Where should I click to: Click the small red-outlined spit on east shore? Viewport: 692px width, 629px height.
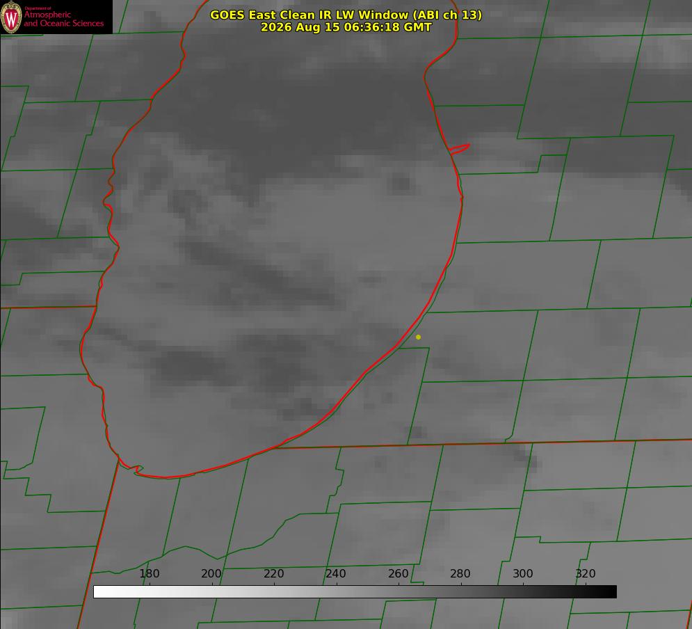point(459,148)
